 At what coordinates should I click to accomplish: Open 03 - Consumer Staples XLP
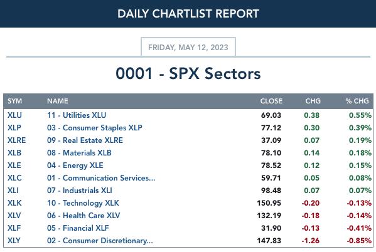pos(95,128)
